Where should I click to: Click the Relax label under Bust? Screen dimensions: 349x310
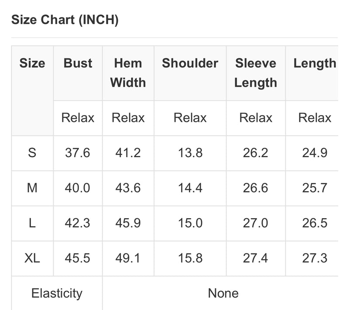click(x=78, y=118)
